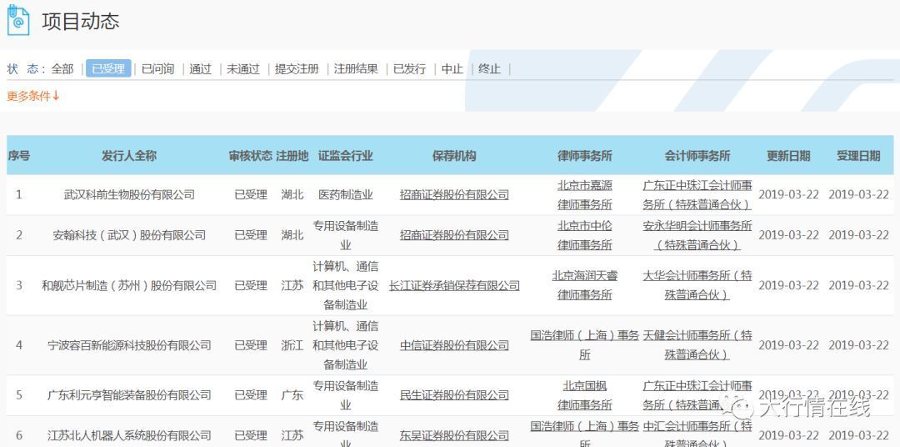
Task: Click the 保荐机构 column header
Action: pyautogui.click(x=454, y=156)
